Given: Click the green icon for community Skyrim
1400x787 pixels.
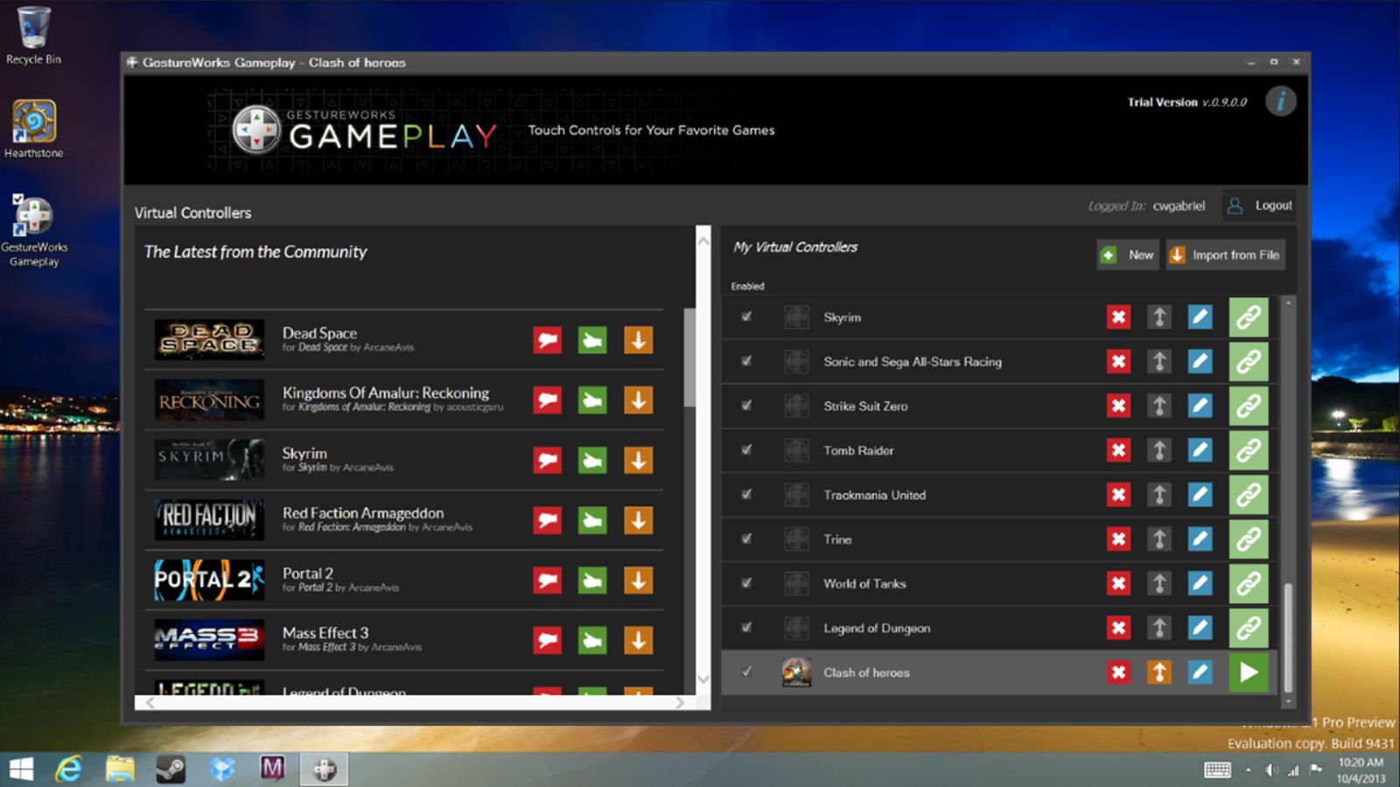Looking at the screenshot, I should (x=592, y=460).
